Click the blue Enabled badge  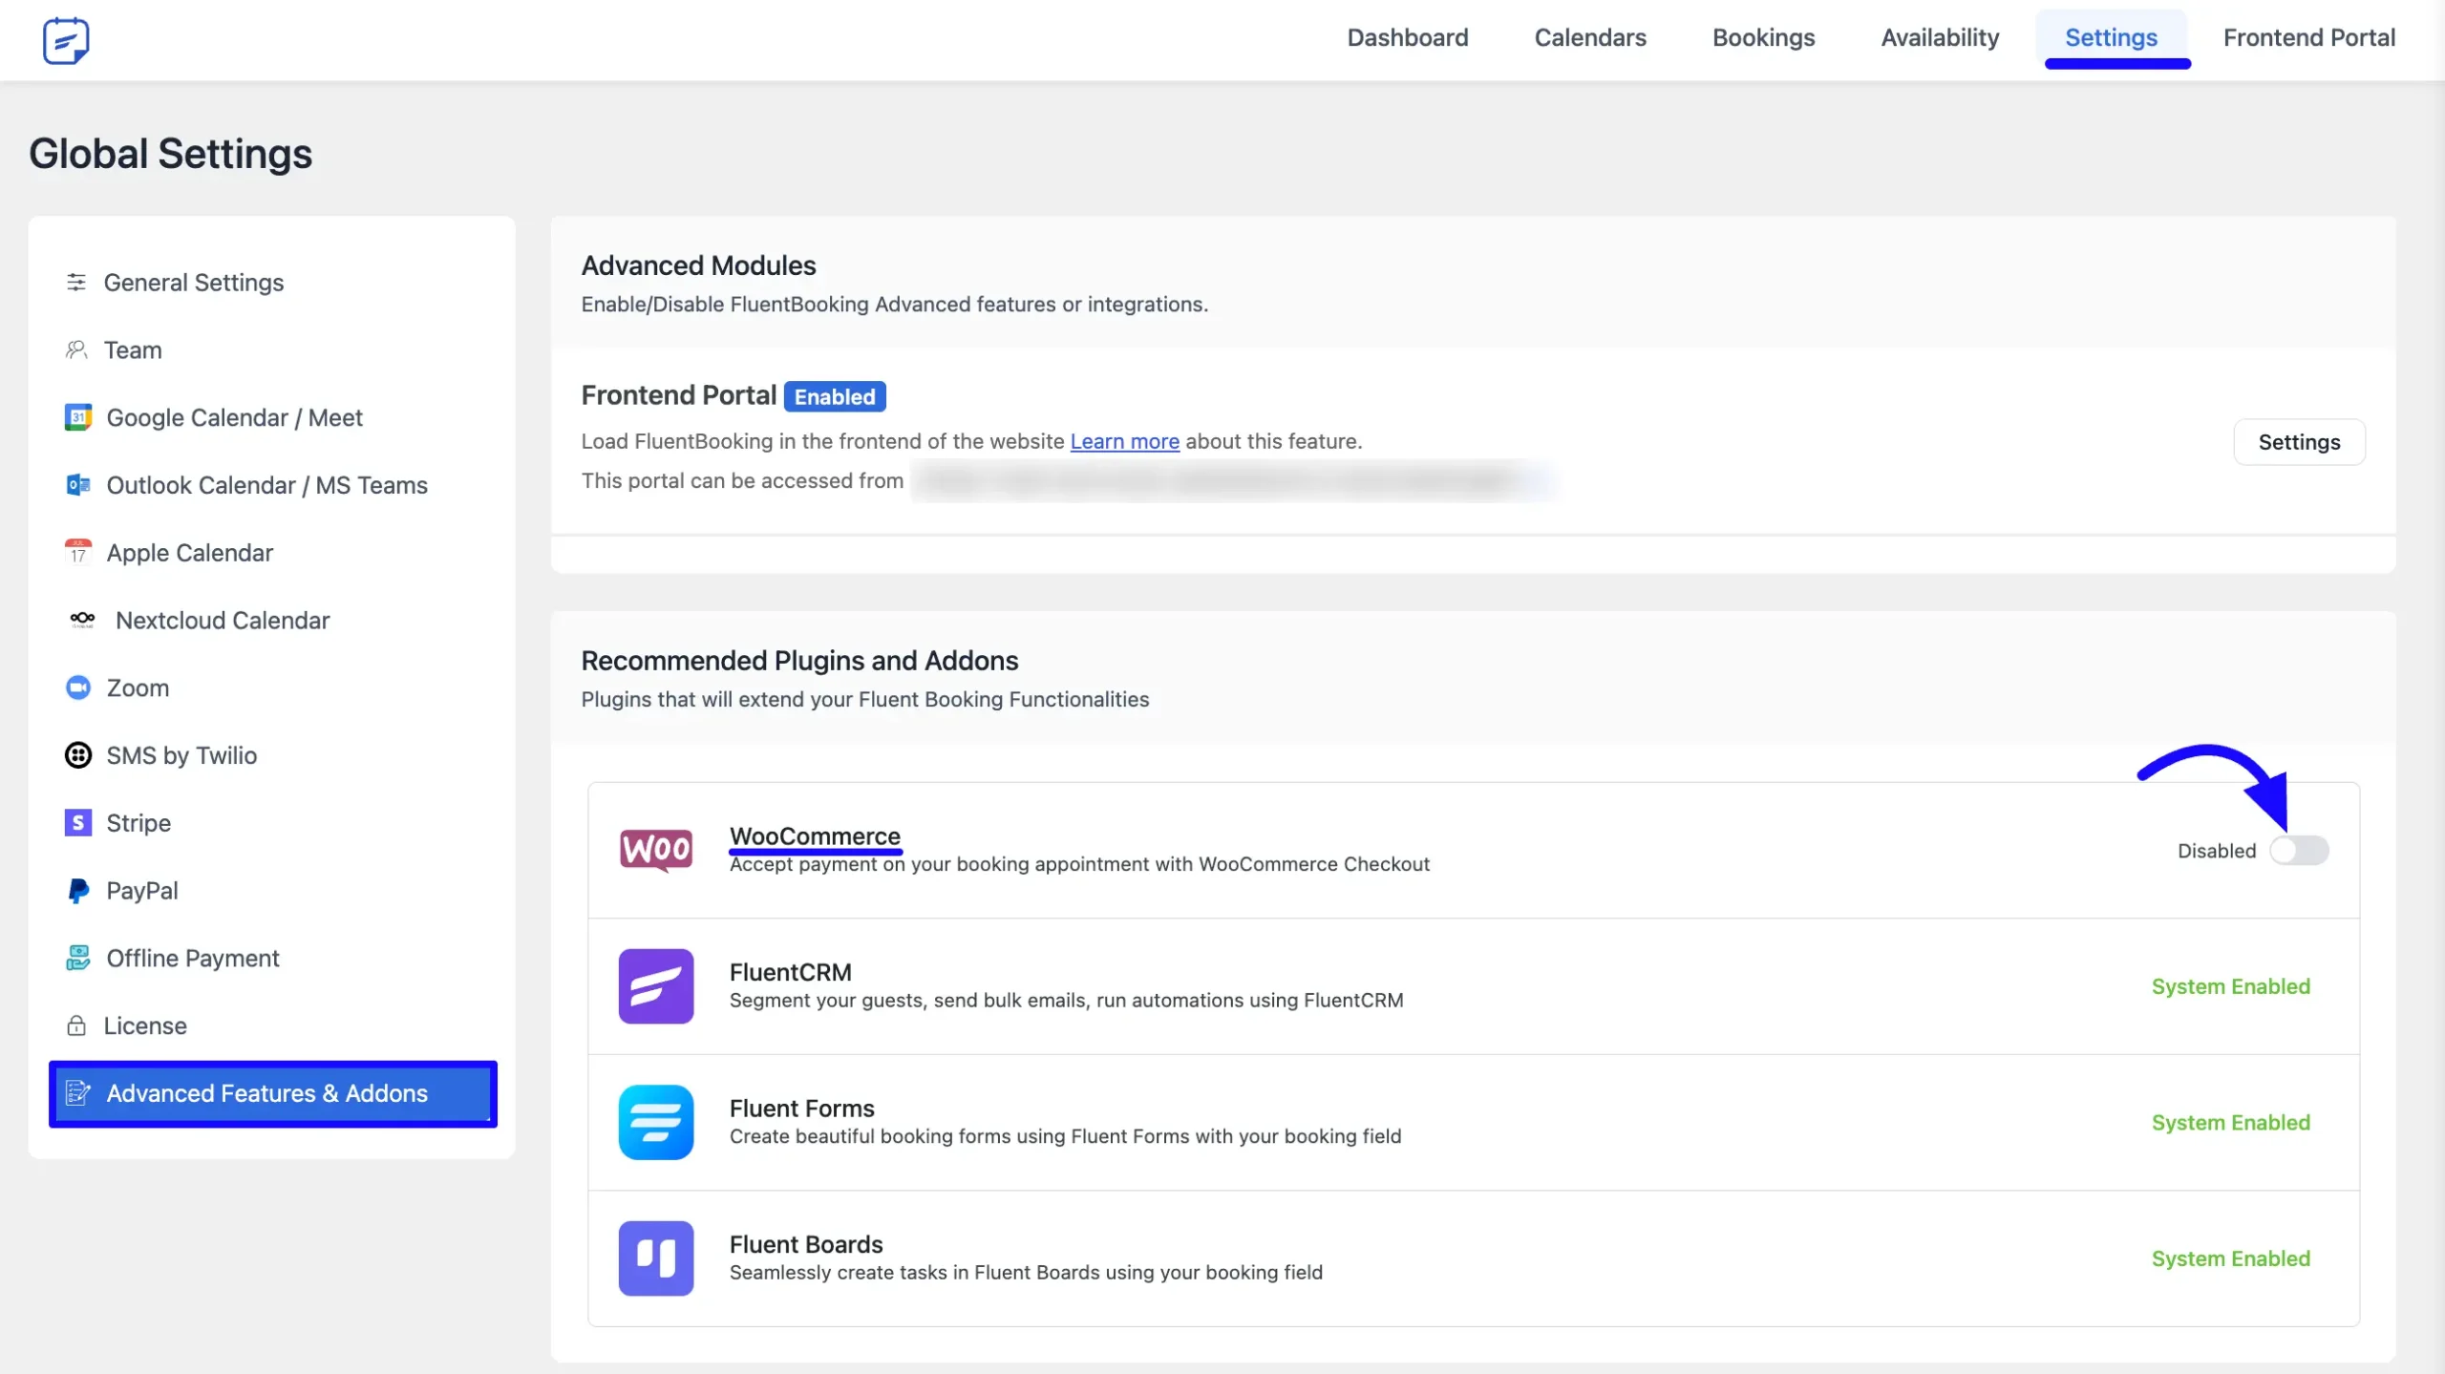click(835, 396)
